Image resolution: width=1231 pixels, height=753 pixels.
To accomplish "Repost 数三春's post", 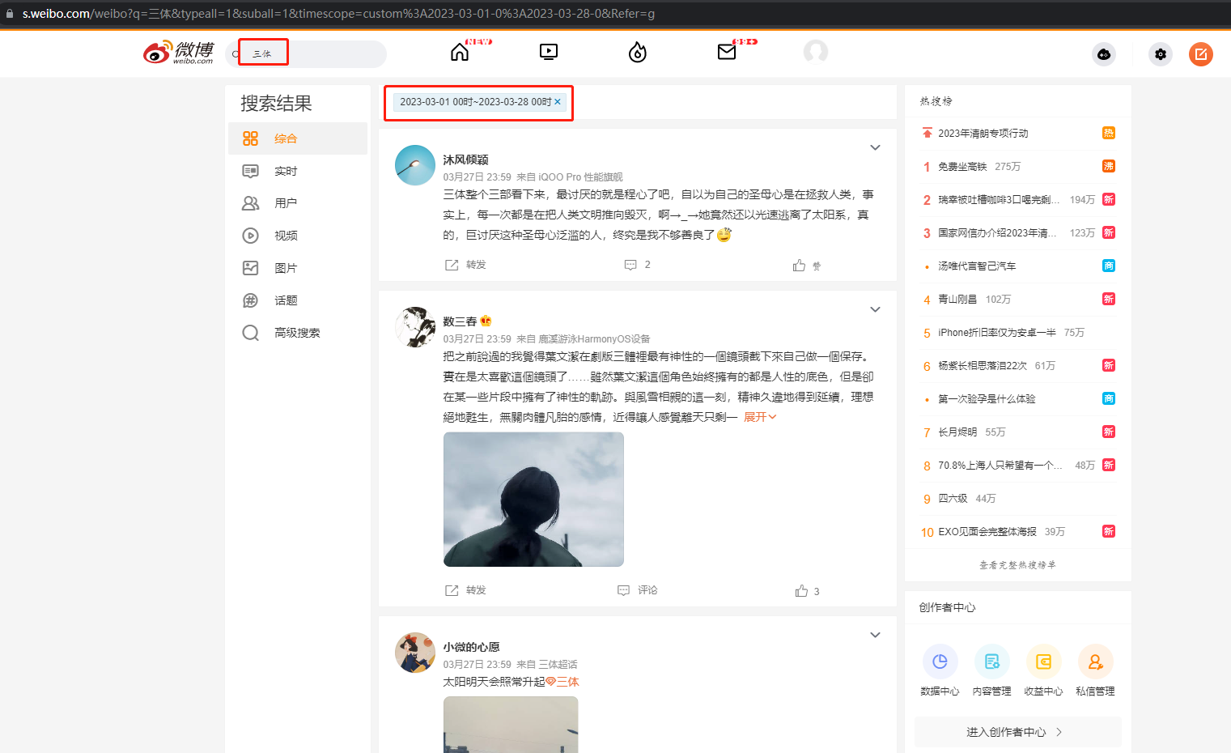I will [x=465, y=590].
